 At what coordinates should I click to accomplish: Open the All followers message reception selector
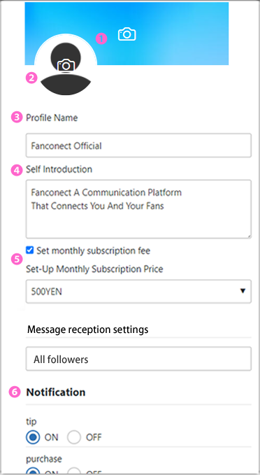[x=138, y=359]
